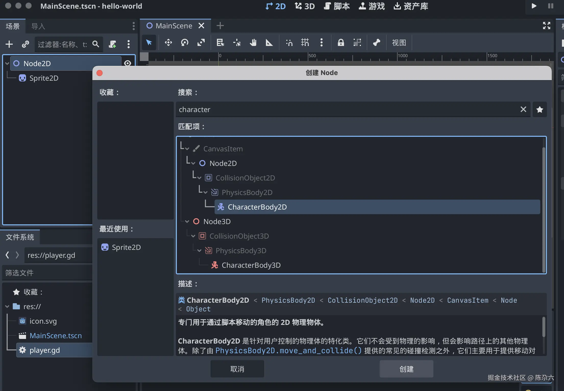Add search to favorites with star button
The height and width of the screenshot is (391, 564).
tap(540, 110)
